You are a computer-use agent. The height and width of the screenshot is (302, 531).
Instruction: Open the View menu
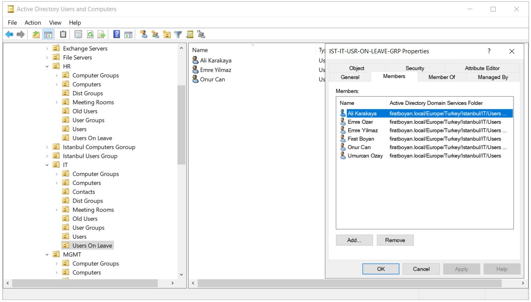(x=55, y=23)
